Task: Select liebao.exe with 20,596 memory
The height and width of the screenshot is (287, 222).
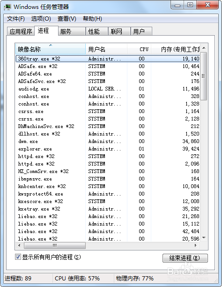Action: [x=108, y=239]
